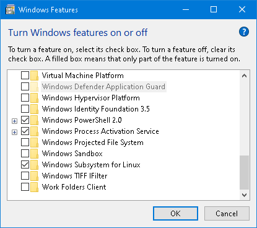This screenshot has width=257, height=228.
Task: Close the Windows Features window
Action: click(242, 9)
